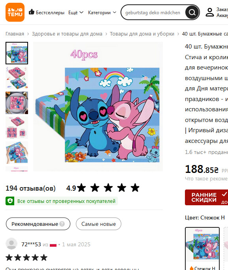
Task: Select the Стежок Н color option
Action: 202,248
